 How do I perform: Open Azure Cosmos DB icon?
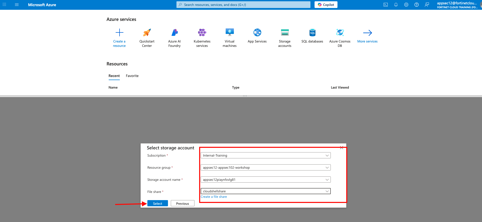(340, 32)
